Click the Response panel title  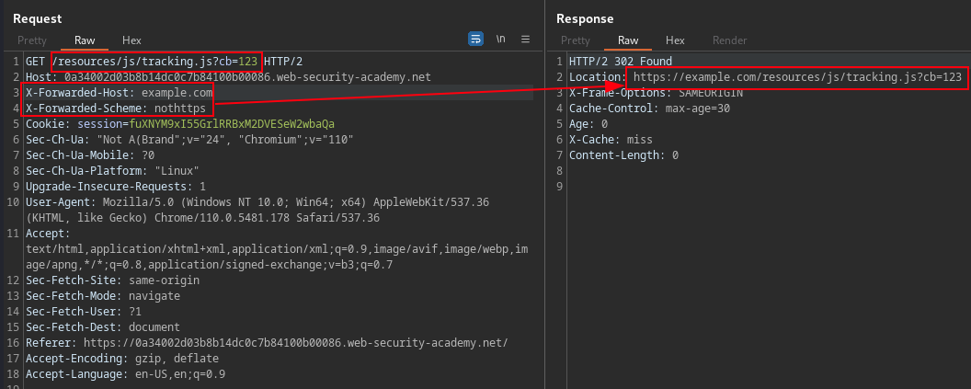click(x=585, y=18)
